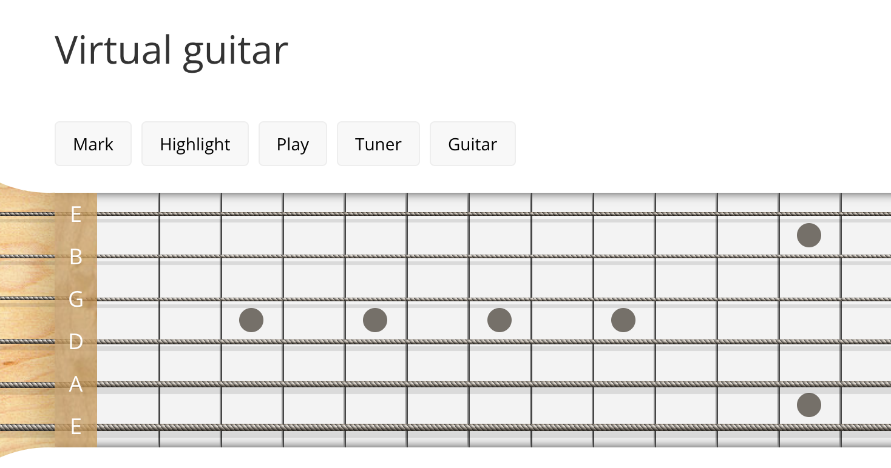Open the Tuner
891x468 pixels.
(378, 144)
